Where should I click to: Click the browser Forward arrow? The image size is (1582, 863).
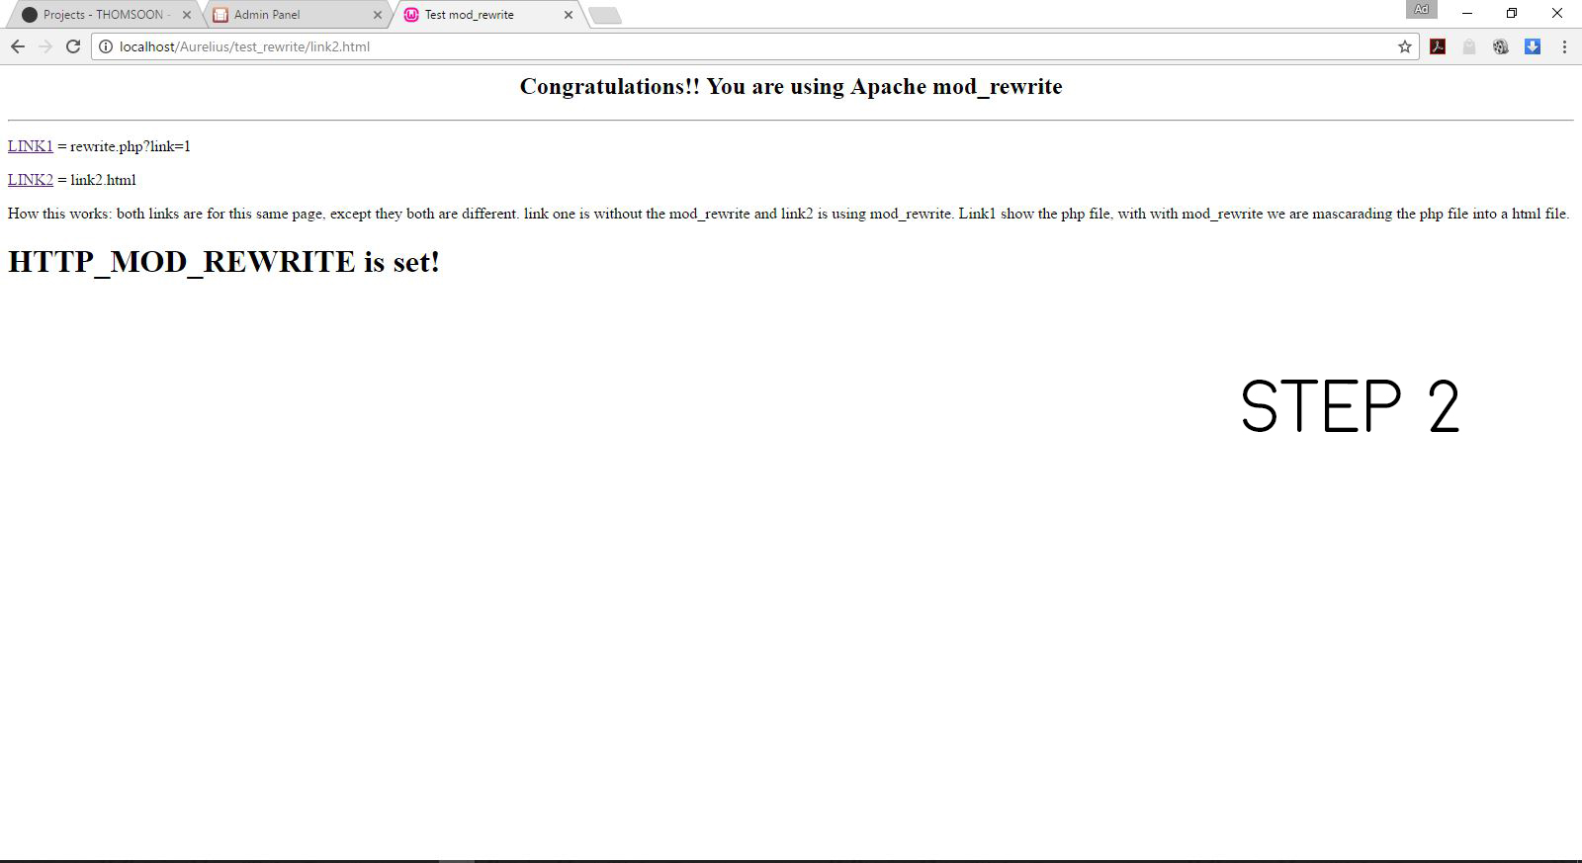click(x=45, y=46)
